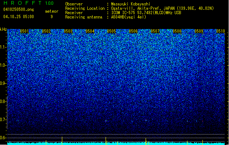
Task: Click the red meteor echo between 0502 and 0503
Action: [x=62, y=120]
